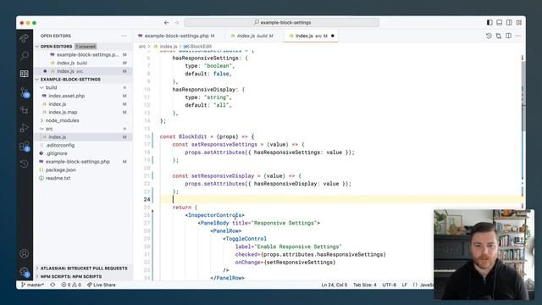Open the Explorer view icon in activity bar
The width and height of the screenshot is (542, 305).
click(25, 74)
